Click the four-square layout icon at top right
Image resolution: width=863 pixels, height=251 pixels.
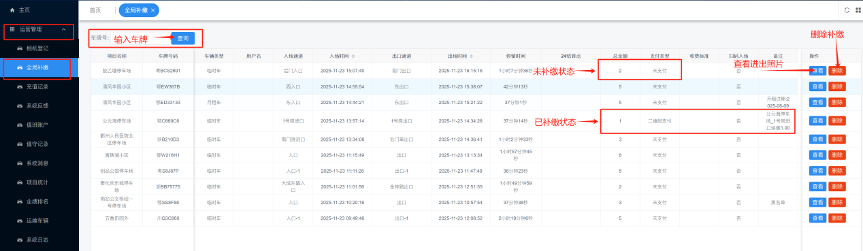[858, 10]
